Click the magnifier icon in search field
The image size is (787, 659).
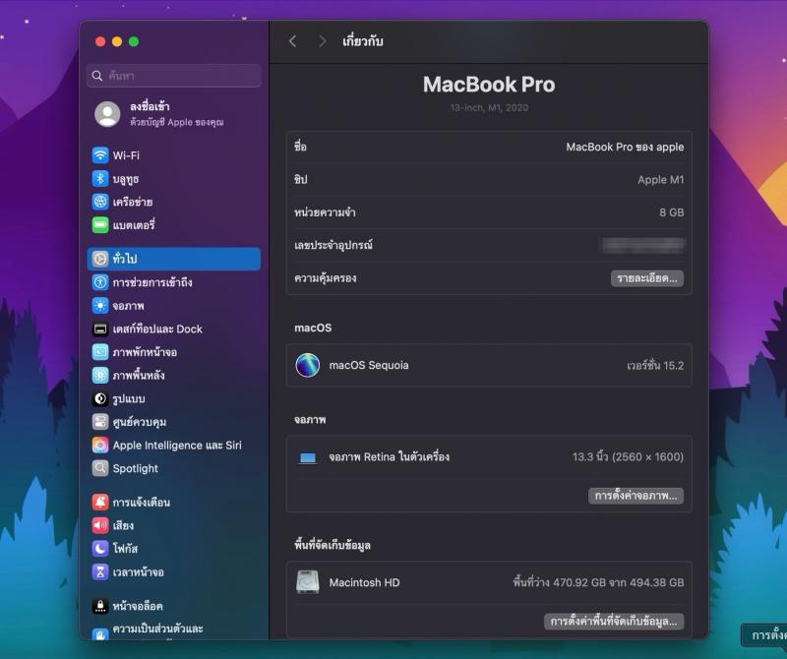[x=96, y=76]
